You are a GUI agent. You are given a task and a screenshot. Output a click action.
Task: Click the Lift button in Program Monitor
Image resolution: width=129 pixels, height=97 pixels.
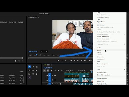[90, 61]
